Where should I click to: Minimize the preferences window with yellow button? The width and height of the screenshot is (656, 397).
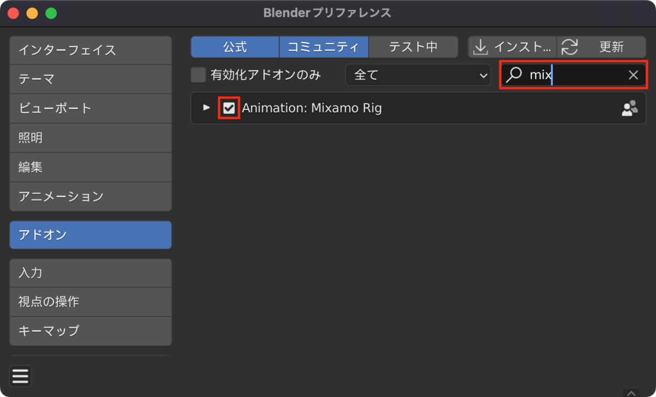coord(32,13)
